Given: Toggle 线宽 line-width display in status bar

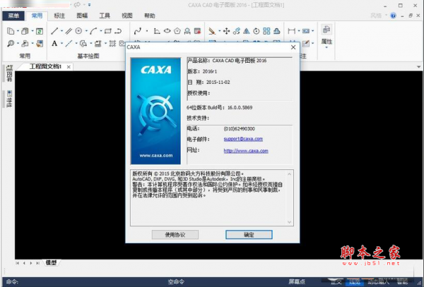Looking at the screenshot, I should [355, 282].
